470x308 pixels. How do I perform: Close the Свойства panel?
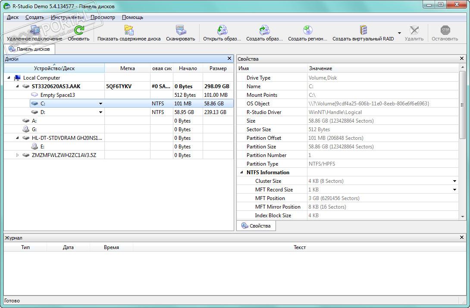pos(462,59)
